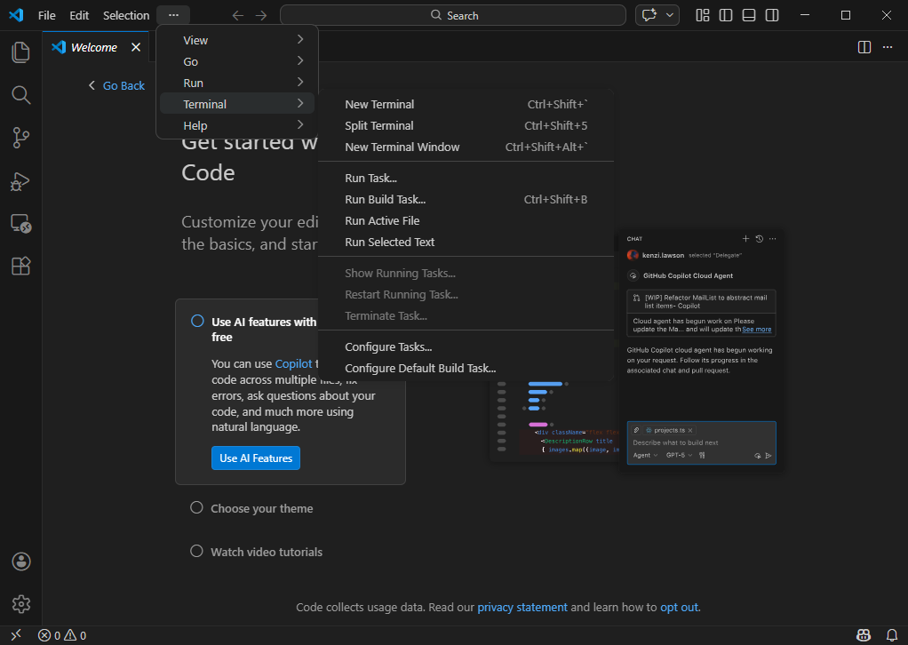Open Run and Debug view
The width and height of the screenshot is (908, 645).
click(20, 181)
